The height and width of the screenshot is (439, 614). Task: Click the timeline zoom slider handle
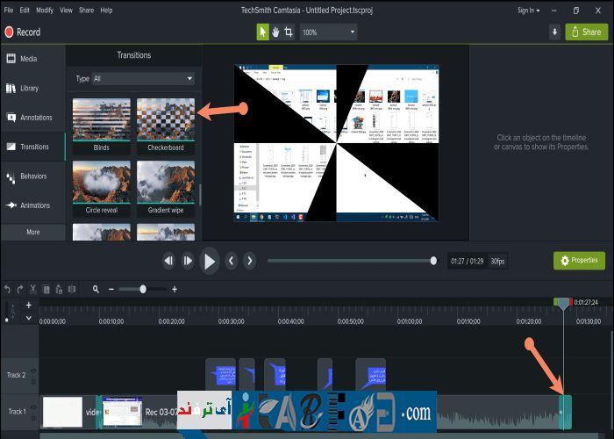[143, 289]
